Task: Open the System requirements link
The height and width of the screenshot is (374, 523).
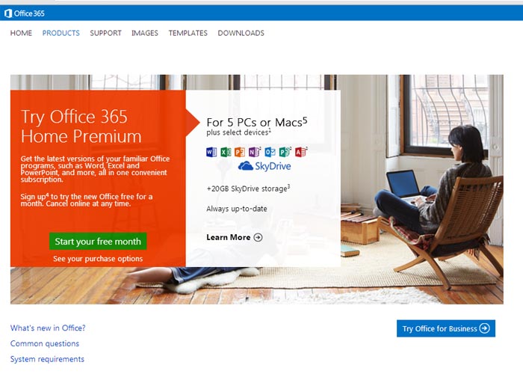Action: point(47,359)
